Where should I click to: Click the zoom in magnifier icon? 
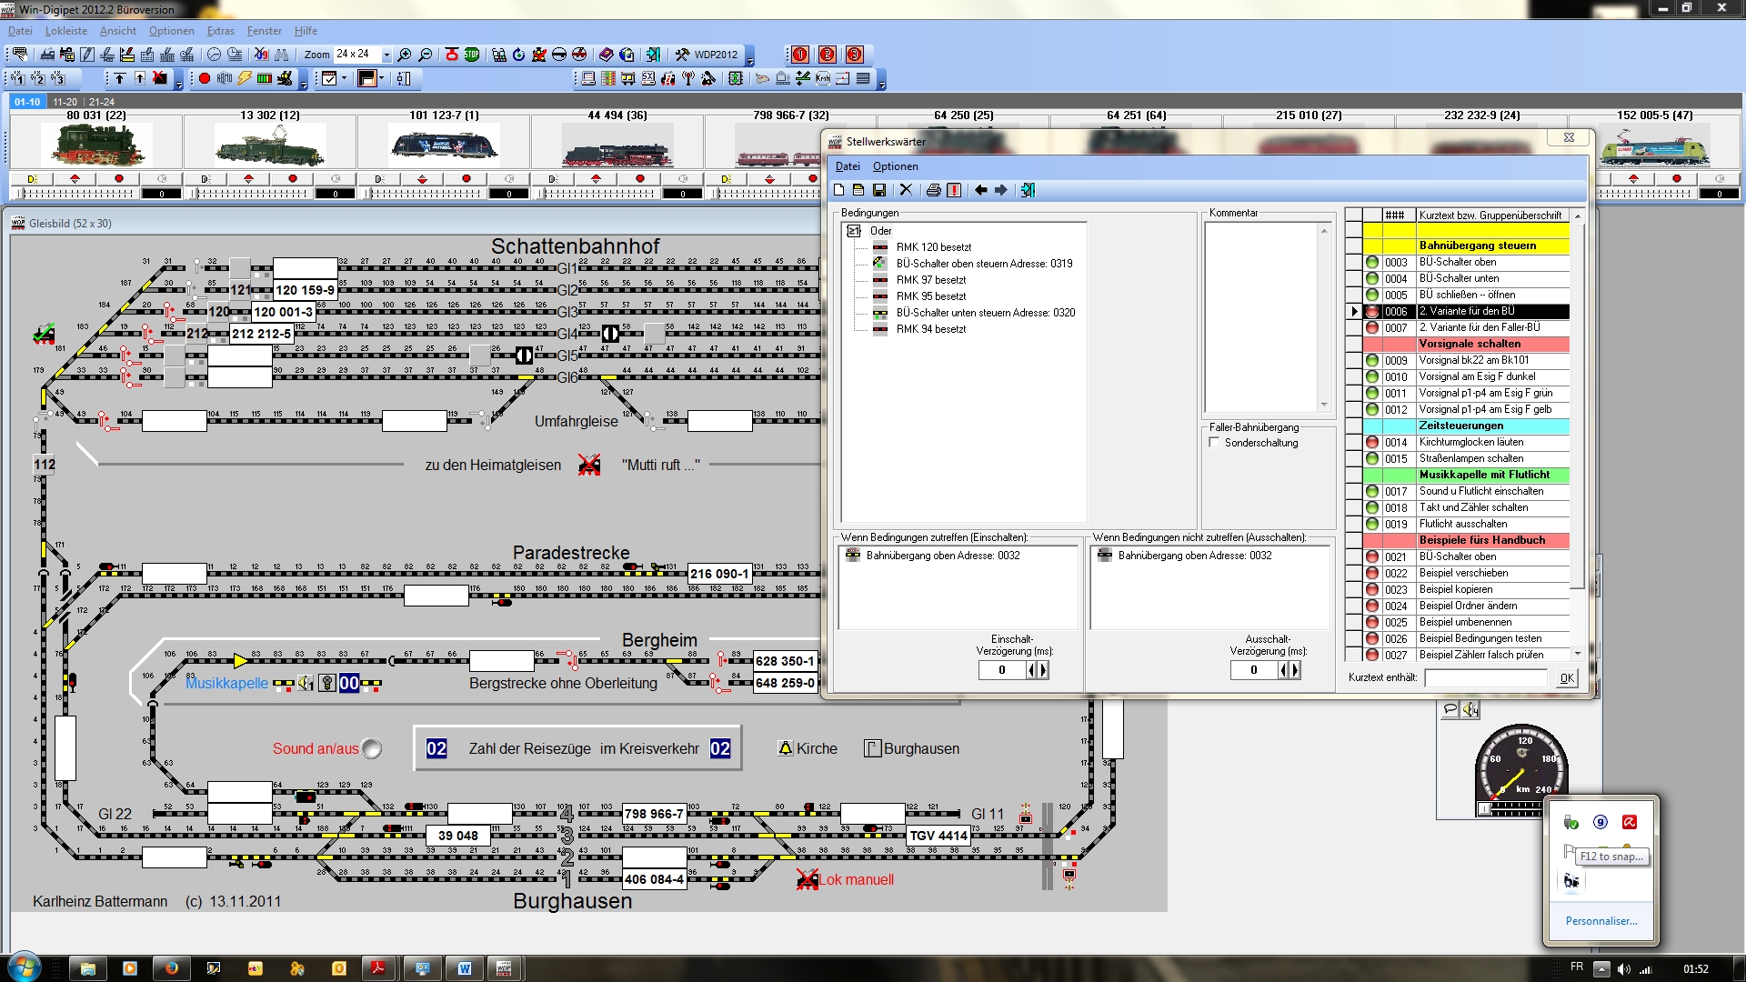click(x=405, y=55)
